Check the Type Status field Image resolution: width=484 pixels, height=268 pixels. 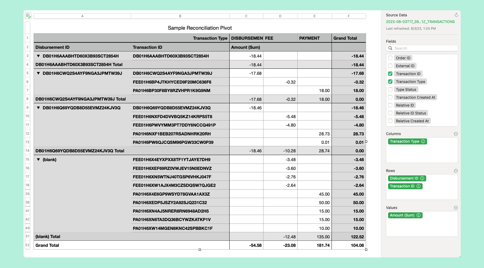tap(390, 89)
